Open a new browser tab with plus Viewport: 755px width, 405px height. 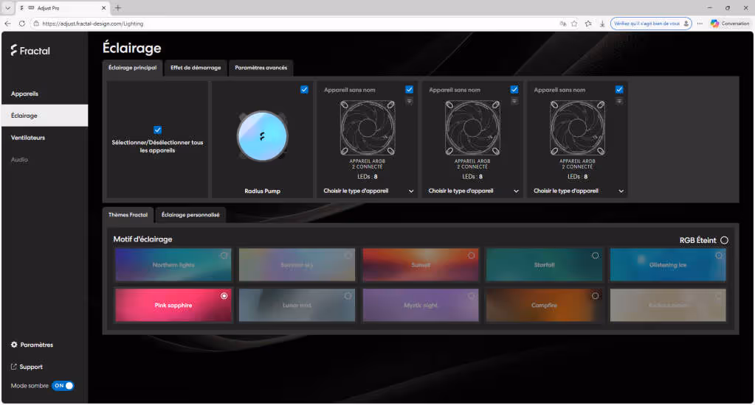tap(118, 7)
